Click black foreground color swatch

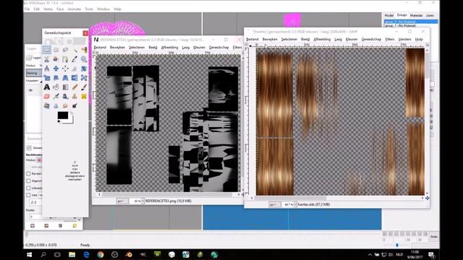[62, 116]
